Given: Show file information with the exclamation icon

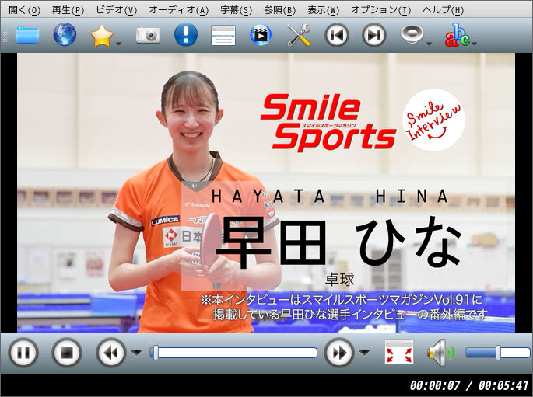Looking at the screenshot, I should pyautogui.click(x=186, y=34).
